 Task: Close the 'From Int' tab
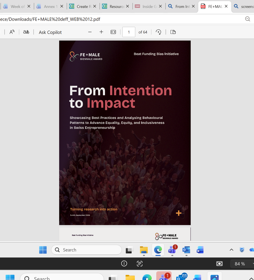tap(193, 6)
